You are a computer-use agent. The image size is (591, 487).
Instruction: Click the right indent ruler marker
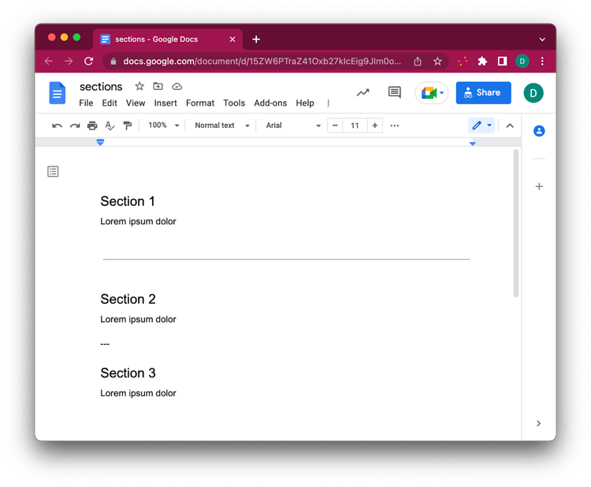473,143
